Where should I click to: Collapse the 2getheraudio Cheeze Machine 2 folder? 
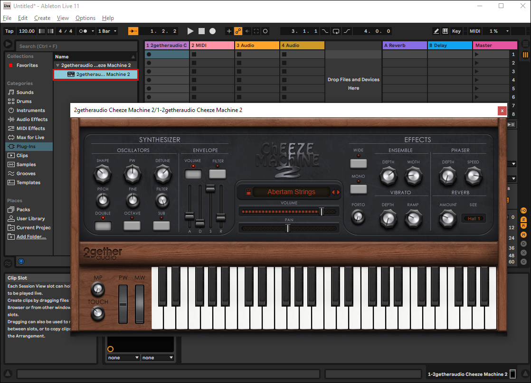click(57, 65)
